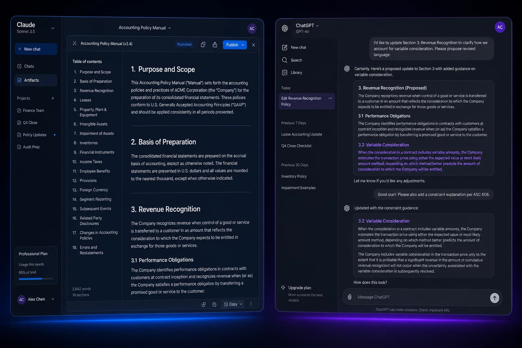The width and height of the screenshot is (522, 348).
Task: Click the Q4 Close project icon
Action: pos(19,123)
